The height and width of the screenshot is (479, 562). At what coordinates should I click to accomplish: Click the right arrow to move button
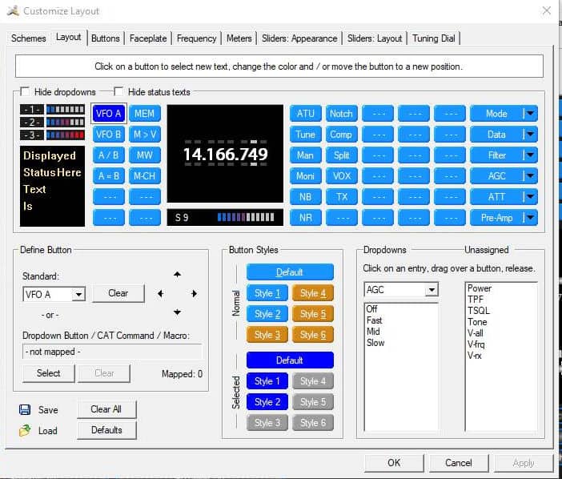[194, 294]
